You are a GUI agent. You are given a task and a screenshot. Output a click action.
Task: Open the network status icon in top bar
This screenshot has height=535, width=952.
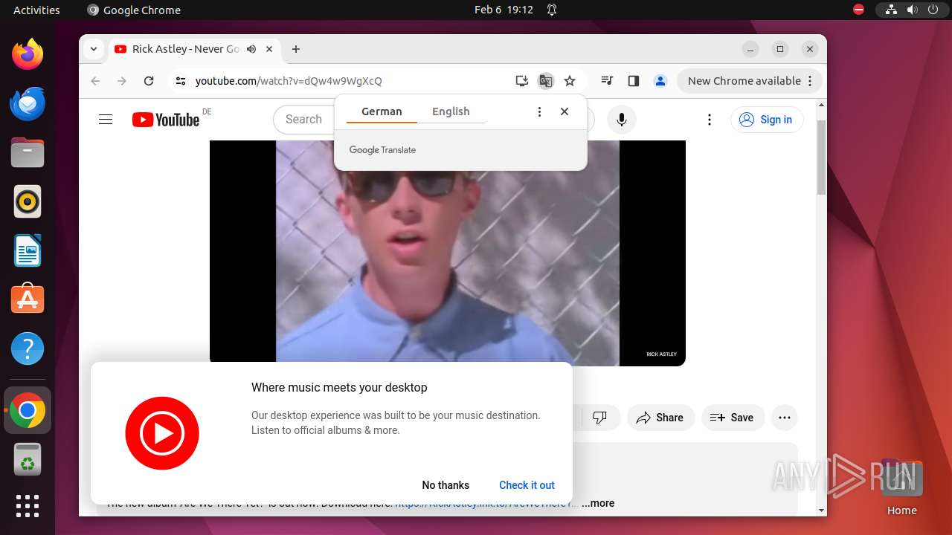click(x=891, y=10)
